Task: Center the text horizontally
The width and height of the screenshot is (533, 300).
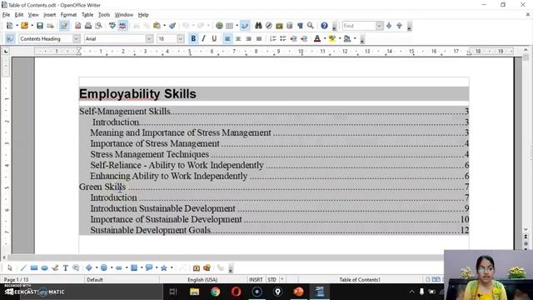Action: (x=238, y=38)
